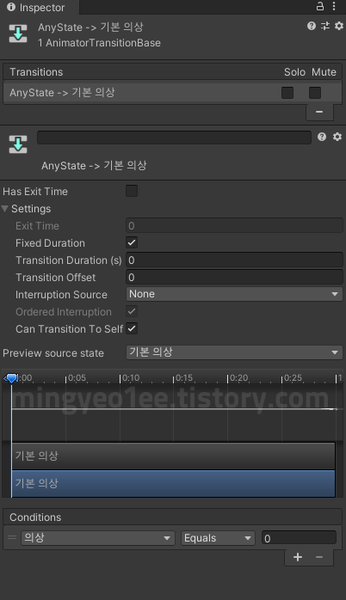Grab the condition row reorder handle
The width and height of the screenshot is (346, 600).
click(x=12, y=537)
